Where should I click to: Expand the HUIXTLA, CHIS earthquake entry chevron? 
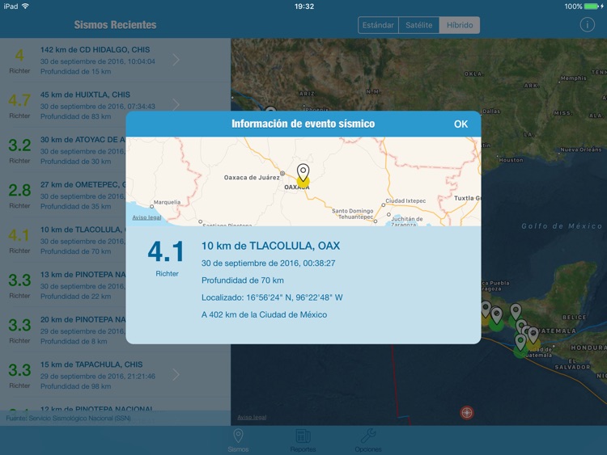176,105
